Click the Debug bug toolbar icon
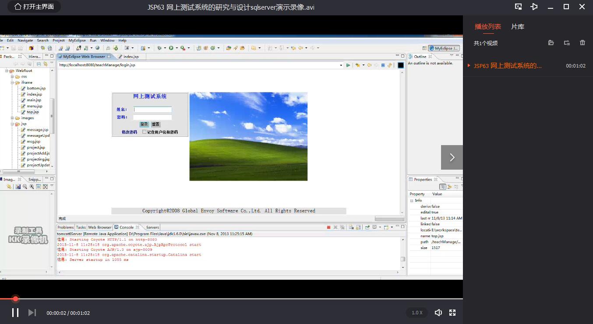 point(159,48)
